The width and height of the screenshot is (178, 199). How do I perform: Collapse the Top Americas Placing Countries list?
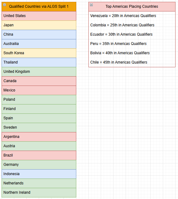point(91,5)
